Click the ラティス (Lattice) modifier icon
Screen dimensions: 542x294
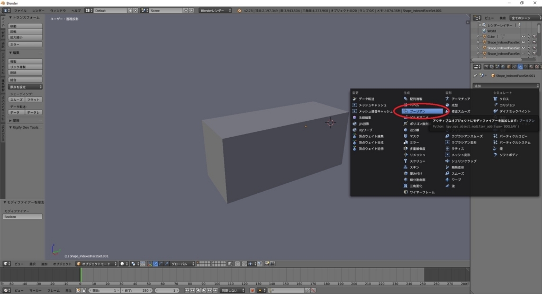[447, 149]
